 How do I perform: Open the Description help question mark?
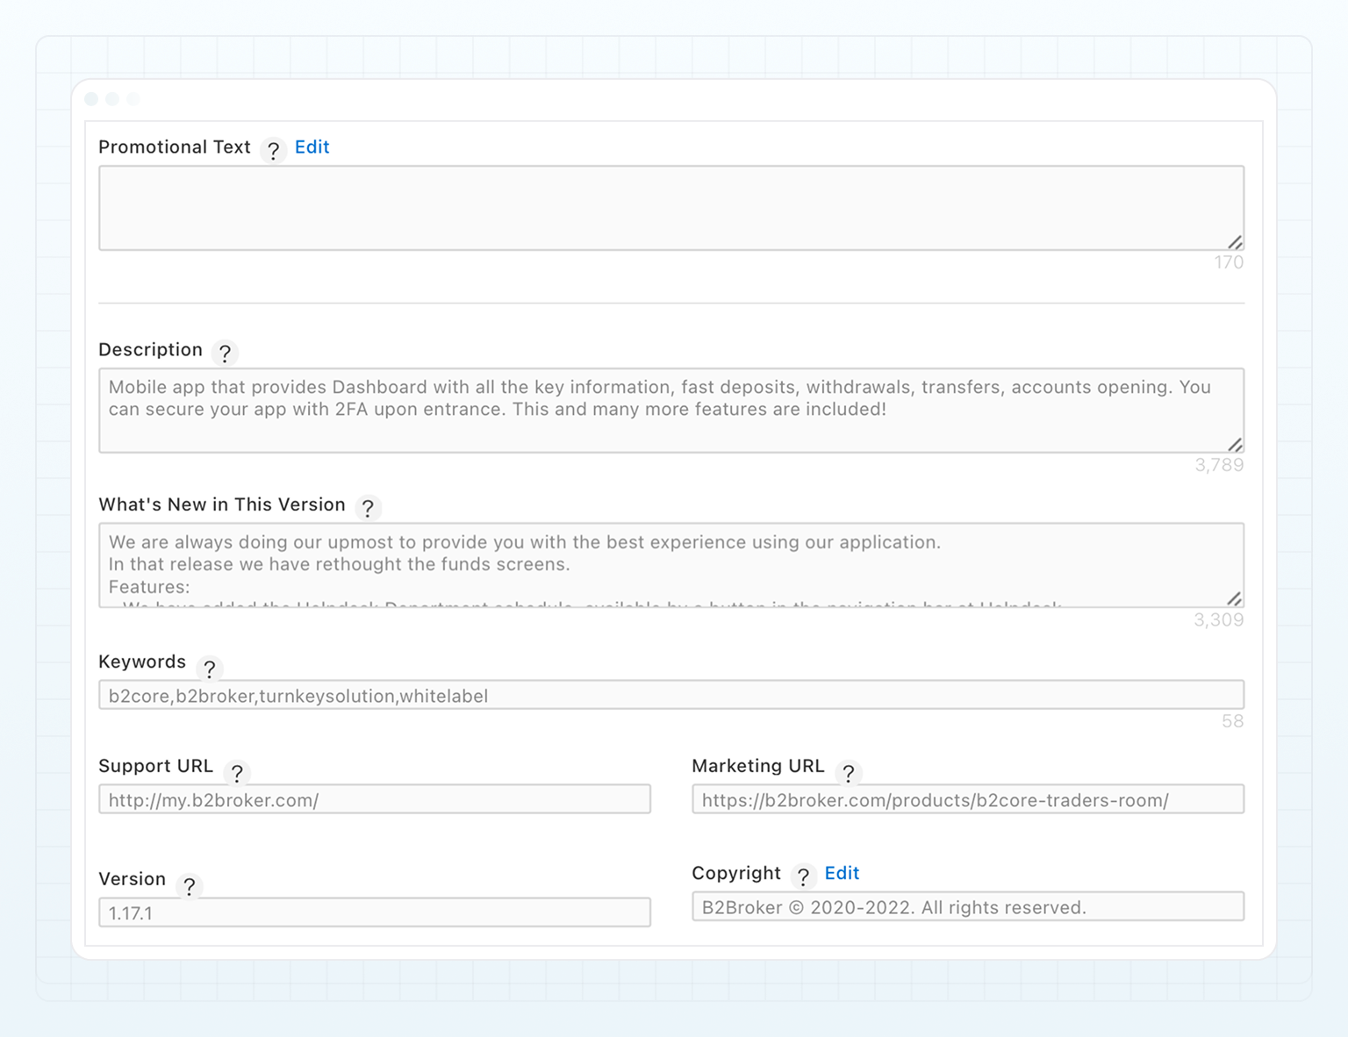225,353
